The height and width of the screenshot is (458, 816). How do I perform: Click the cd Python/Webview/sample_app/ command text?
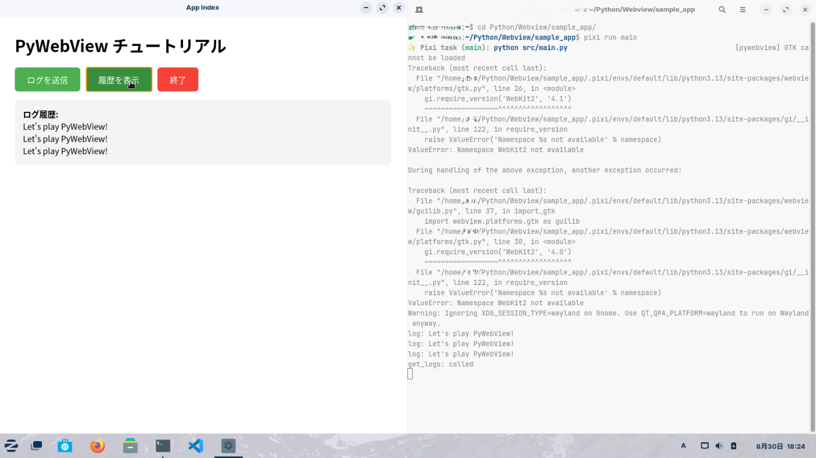pyautogui.click(x=537, y=27)
